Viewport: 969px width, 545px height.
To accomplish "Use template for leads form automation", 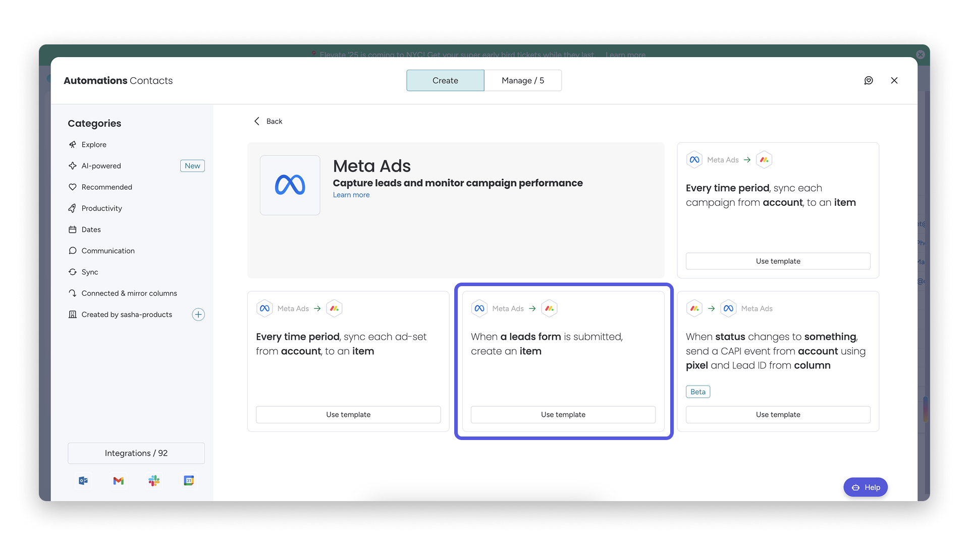I will (563, 414).
